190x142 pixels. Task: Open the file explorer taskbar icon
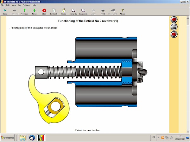point(23,138)
